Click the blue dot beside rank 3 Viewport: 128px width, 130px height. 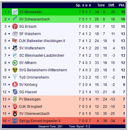9,27
